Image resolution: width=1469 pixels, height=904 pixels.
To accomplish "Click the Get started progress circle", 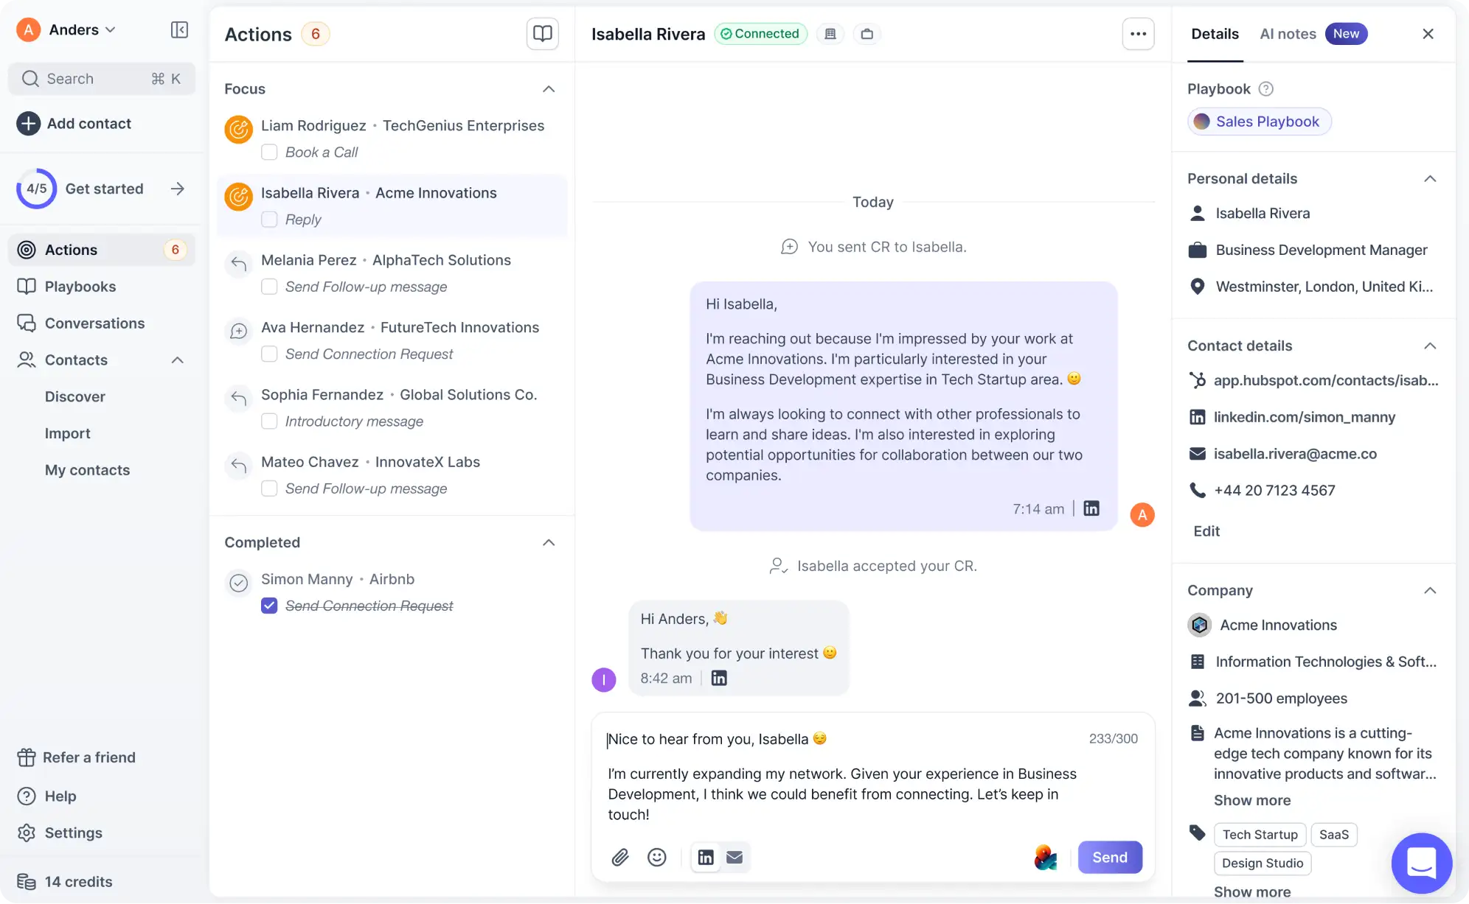I will pyautogui.click(x=36, y=189).
